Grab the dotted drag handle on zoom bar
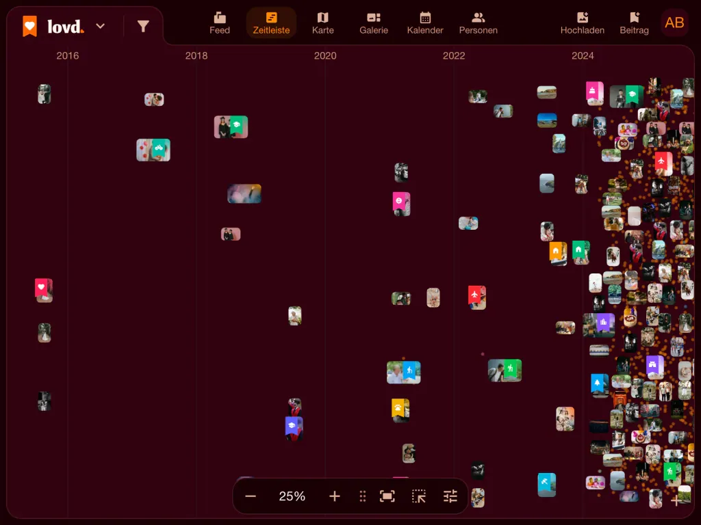701x525 pixels. click(x=363, y=496)
